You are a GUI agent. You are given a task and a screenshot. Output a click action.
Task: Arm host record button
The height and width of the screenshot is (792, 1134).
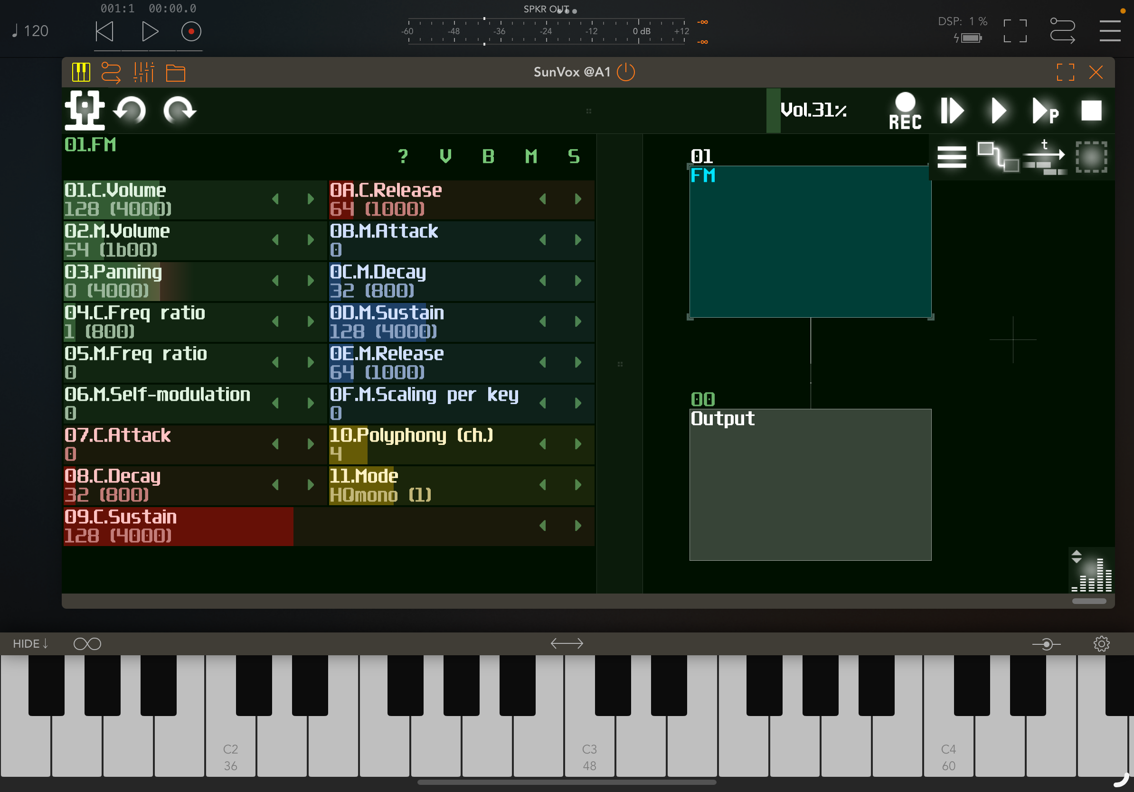[x=191, y=32]
